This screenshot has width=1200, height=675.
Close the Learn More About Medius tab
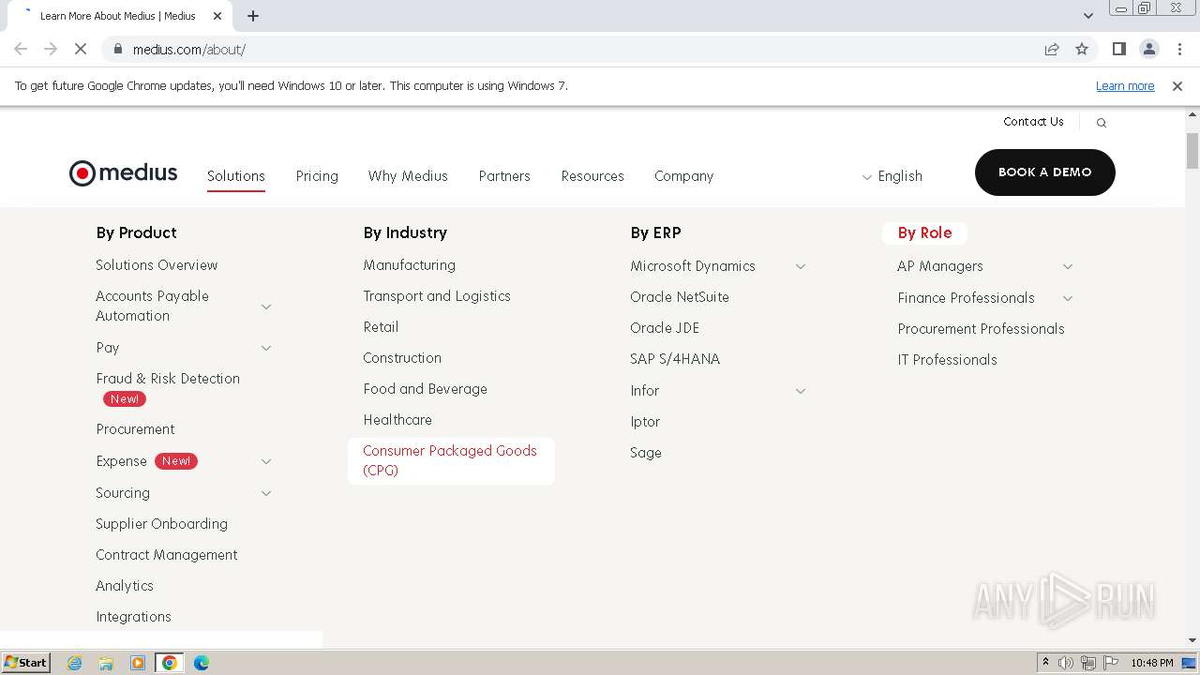pos(217,16)
